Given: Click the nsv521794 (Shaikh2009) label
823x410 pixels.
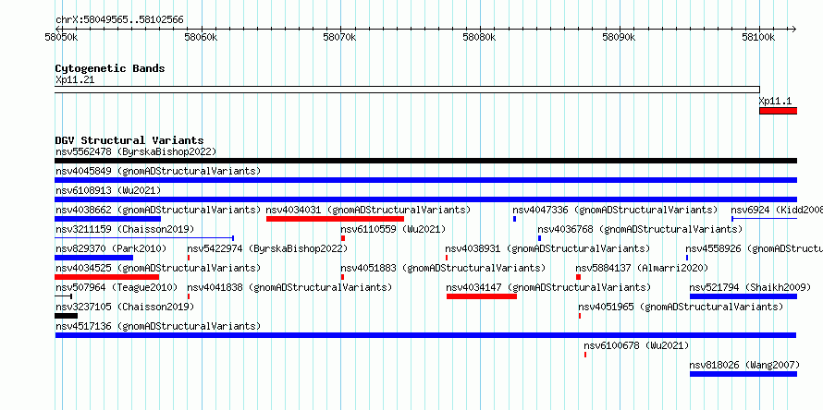Looking at the screenshot, I should tap(750, 288).
